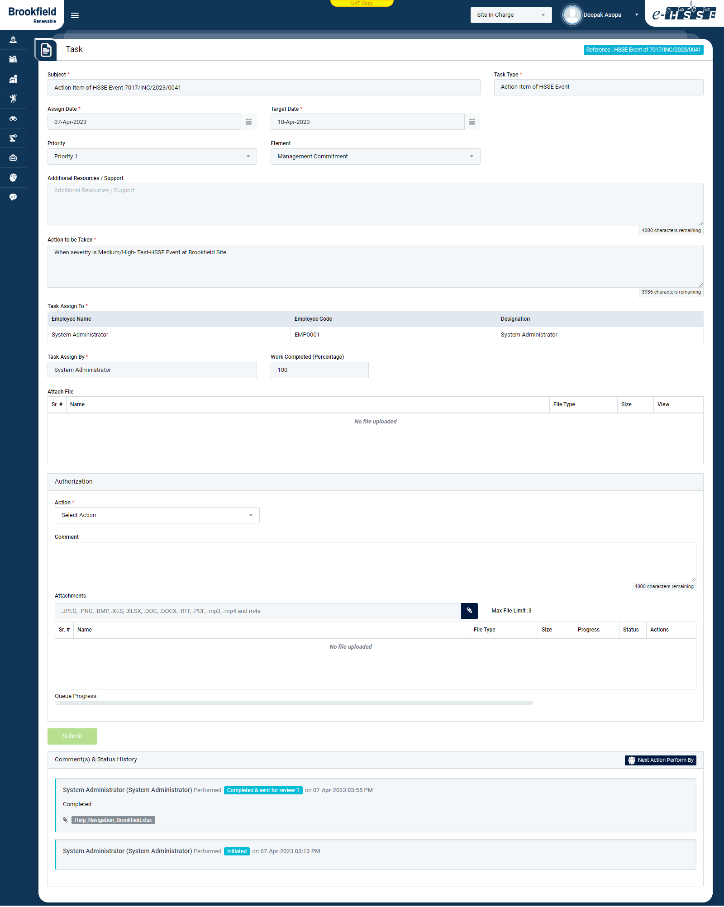Image resolution: width=724 pixels, height=907 pixels.
Task: Open the Select Action dropdown
Action: [x=157, y=515]
